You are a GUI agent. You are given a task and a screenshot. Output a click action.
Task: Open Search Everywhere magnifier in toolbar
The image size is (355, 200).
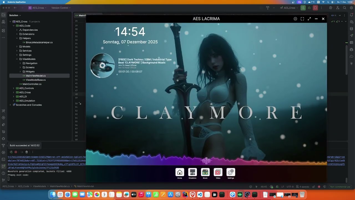pyautogui.click(x=344, y=8)
